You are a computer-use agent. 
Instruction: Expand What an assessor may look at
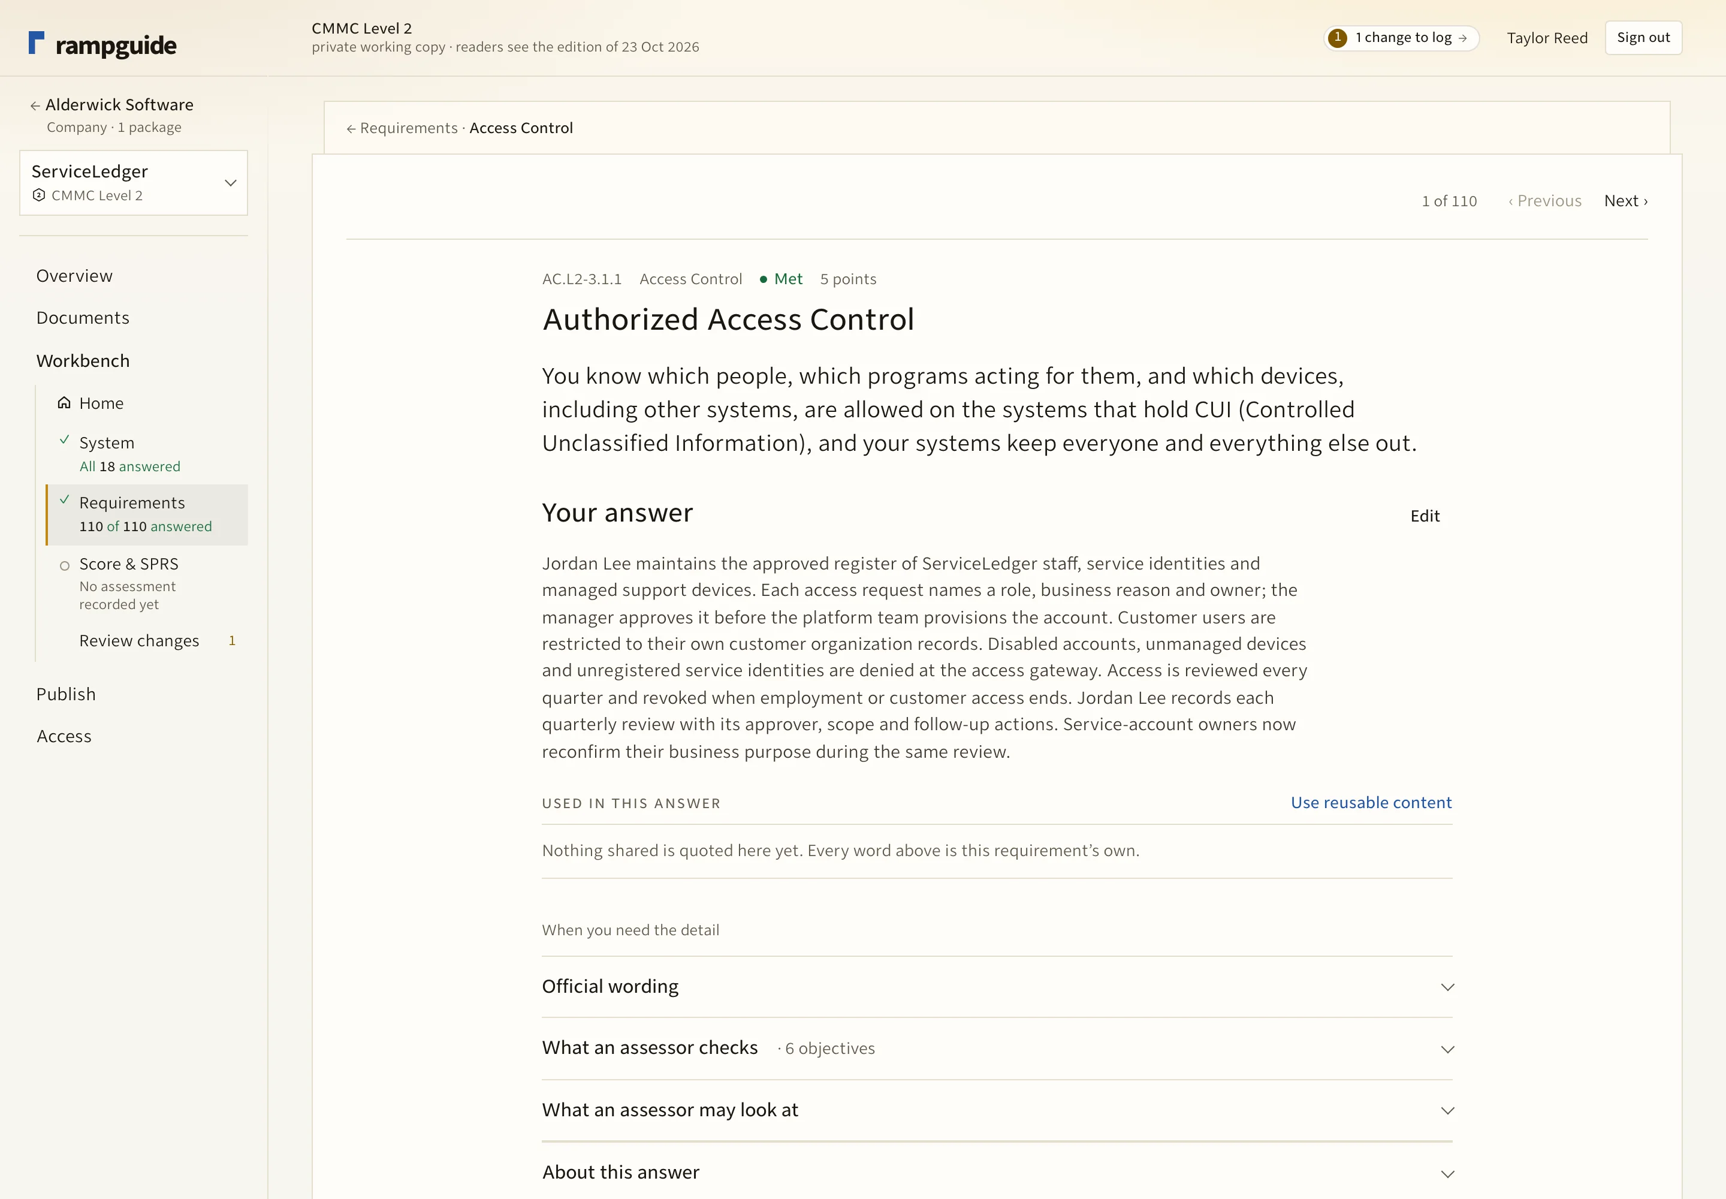click(x=997, y=1110)
